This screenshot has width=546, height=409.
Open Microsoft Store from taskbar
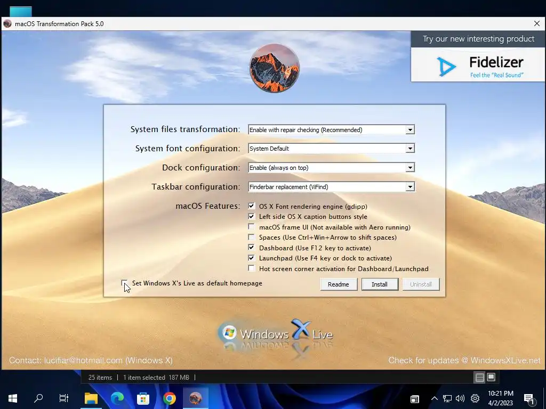143,398
